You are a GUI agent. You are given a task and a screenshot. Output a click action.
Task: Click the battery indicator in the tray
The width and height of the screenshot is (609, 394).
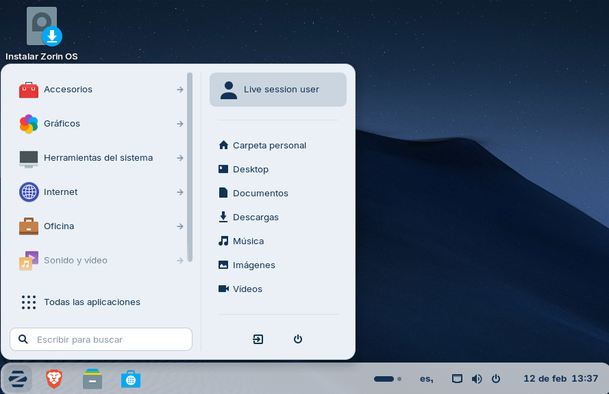pyautogui.click(x=386, y=378)
